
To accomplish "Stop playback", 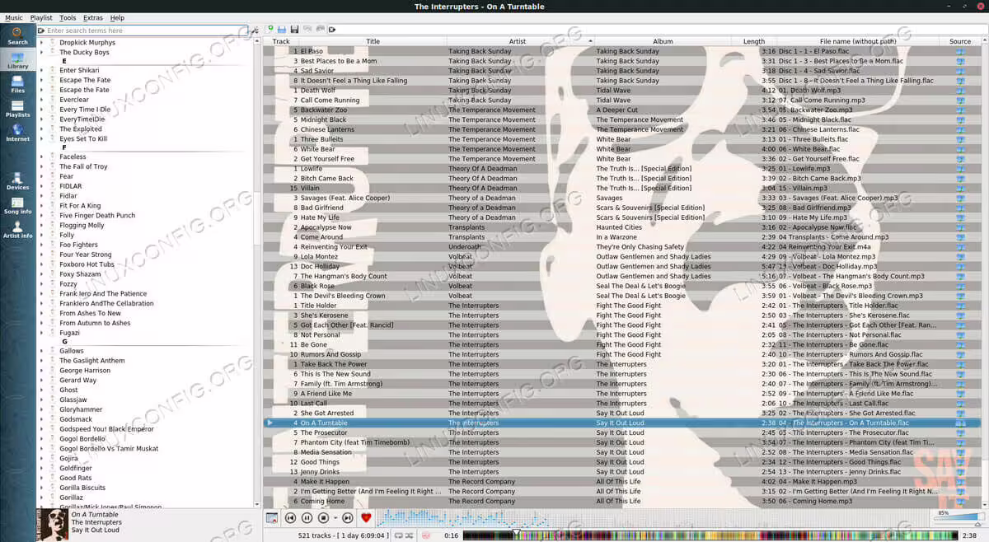I will coord(323,518).
